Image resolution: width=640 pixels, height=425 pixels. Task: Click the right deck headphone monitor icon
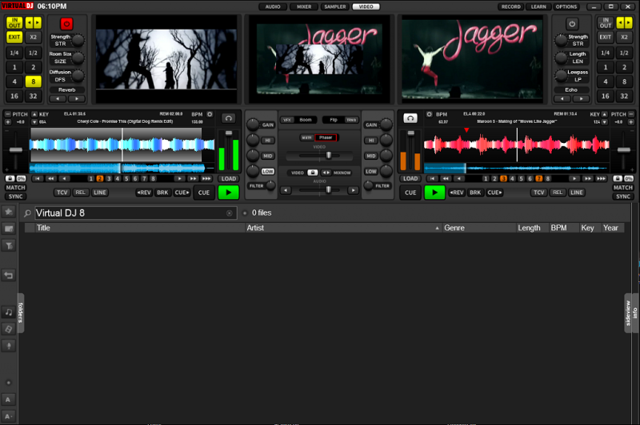pos(410,117)
